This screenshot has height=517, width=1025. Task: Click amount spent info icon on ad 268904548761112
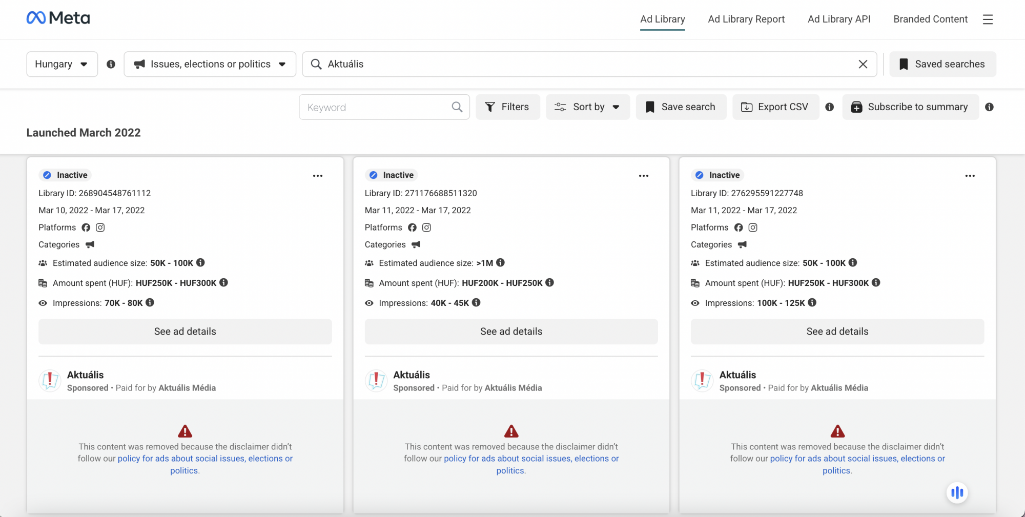coord(224,282)
